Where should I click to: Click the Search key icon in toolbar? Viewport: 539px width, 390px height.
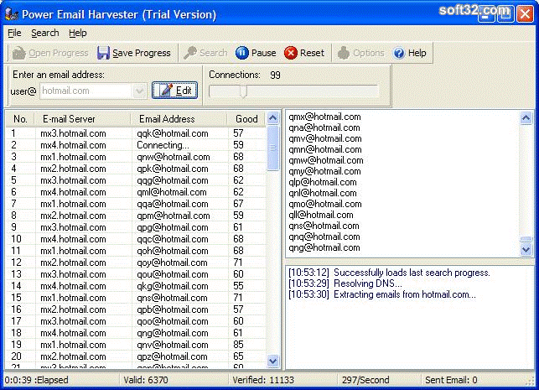pyautogui.click(x=190, y=53)
